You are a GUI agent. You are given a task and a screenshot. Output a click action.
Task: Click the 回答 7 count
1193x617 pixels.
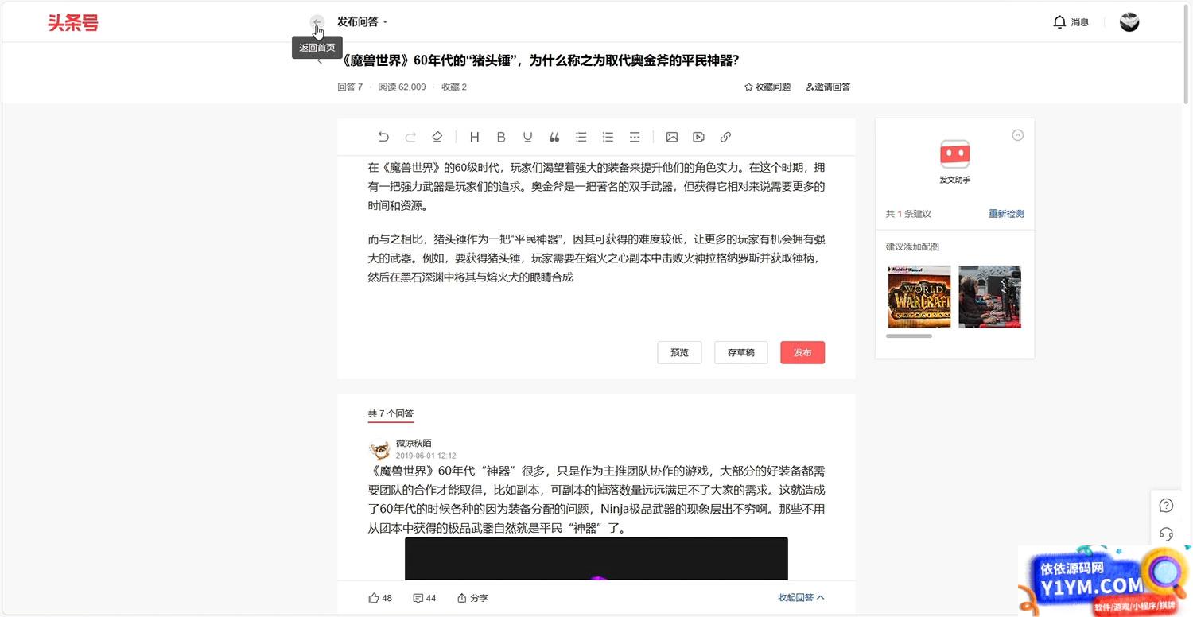click(x=350, y=87)
